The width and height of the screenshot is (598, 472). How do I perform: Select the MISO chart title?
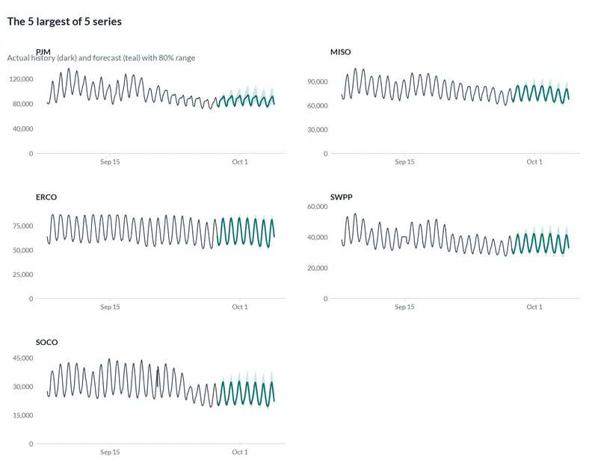pos(341,52)
